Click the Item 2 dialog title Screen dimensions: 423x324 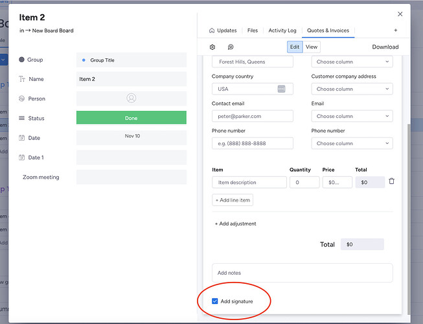[32, 17]
